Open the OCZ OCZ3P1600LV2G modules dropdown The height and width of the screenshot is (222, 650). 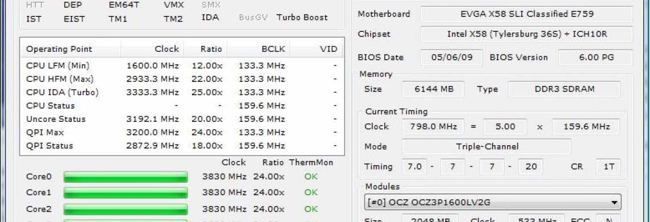[493, 203]
